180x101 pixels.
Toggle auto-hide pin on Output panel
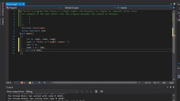171,87
